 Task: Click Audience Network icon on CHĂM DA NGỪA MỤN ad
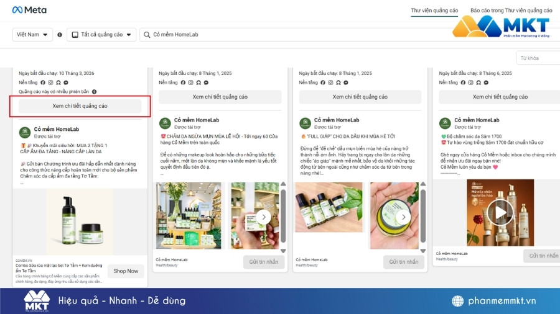pos(198,83)
